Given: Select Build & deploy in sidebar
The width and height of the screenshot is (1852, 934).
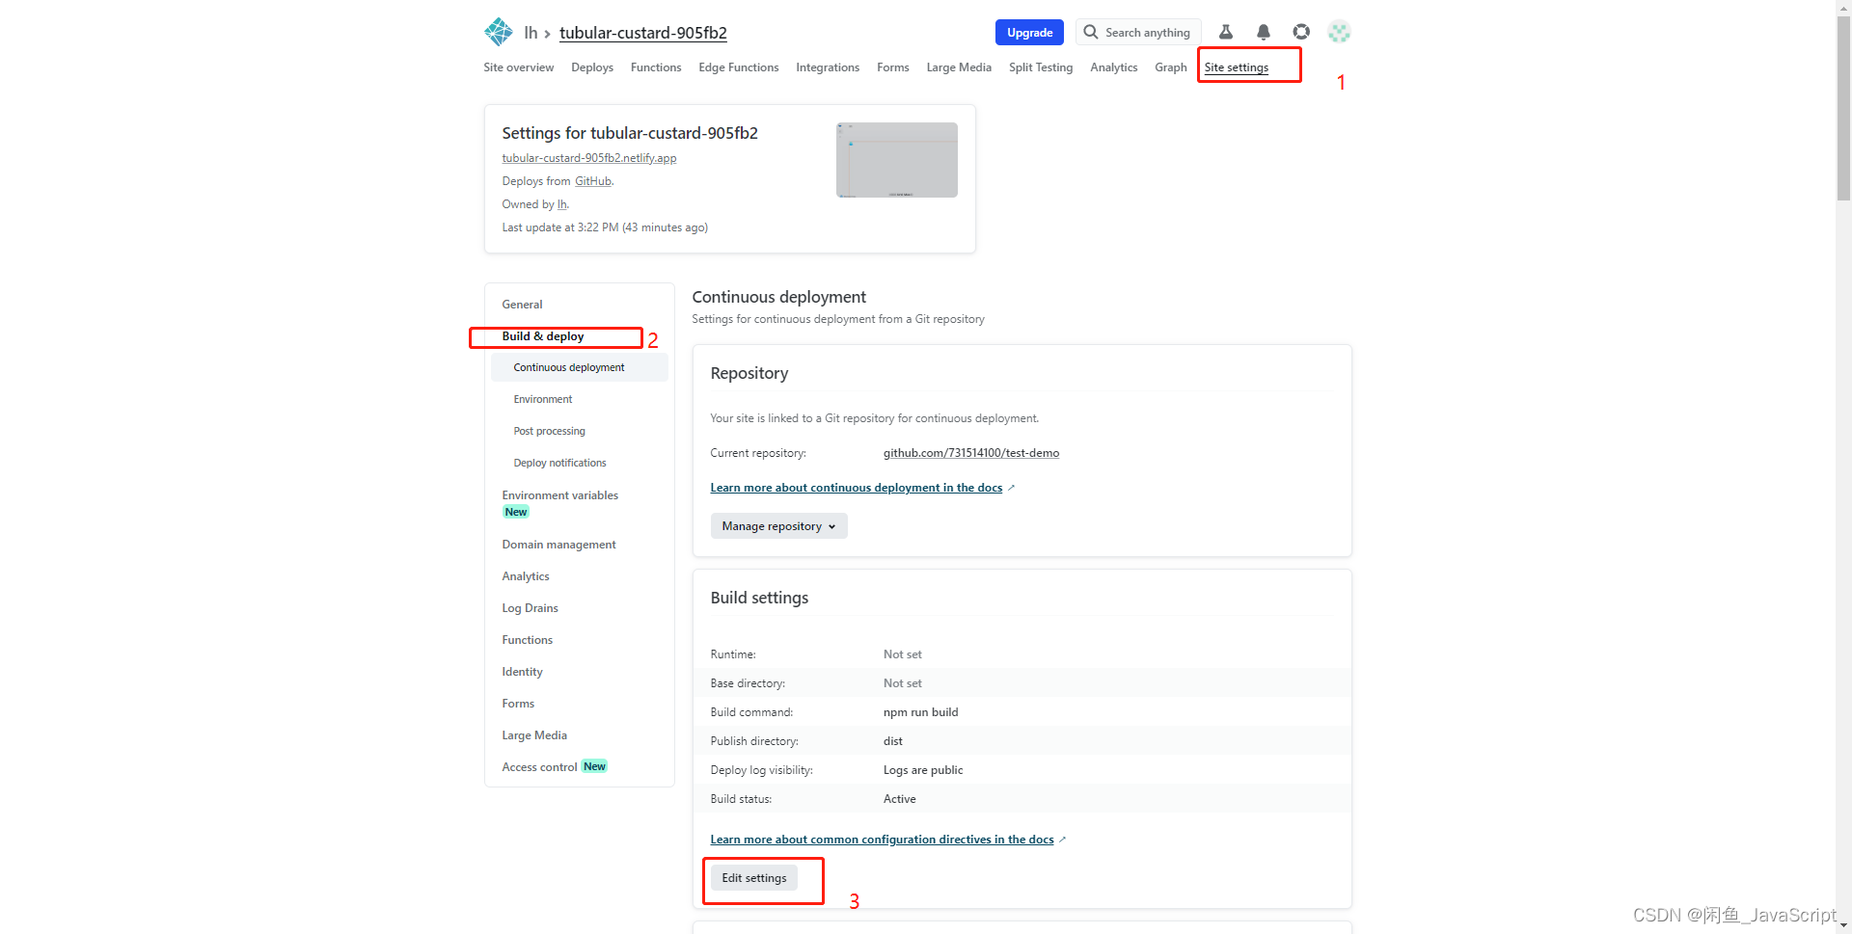Looking at the screenshot, I should (x=543, y=336).
